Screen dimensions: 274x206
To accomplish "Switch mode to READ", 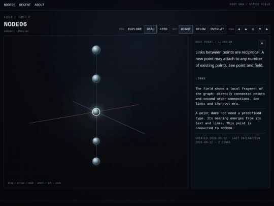I will pyautogui.click(x=151, y=30).
